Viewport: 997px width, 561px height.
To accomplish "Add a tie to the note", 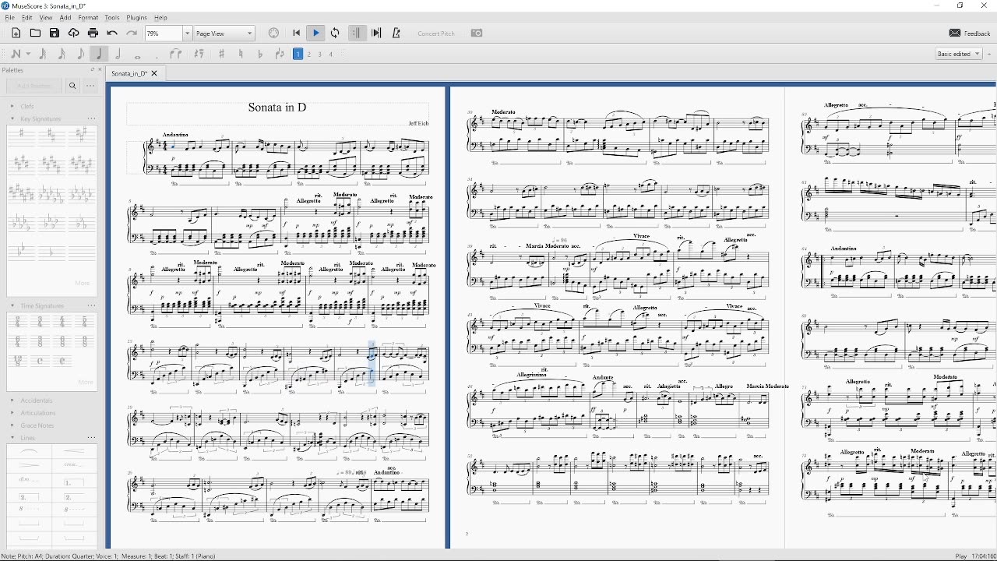I will (176, 54).
